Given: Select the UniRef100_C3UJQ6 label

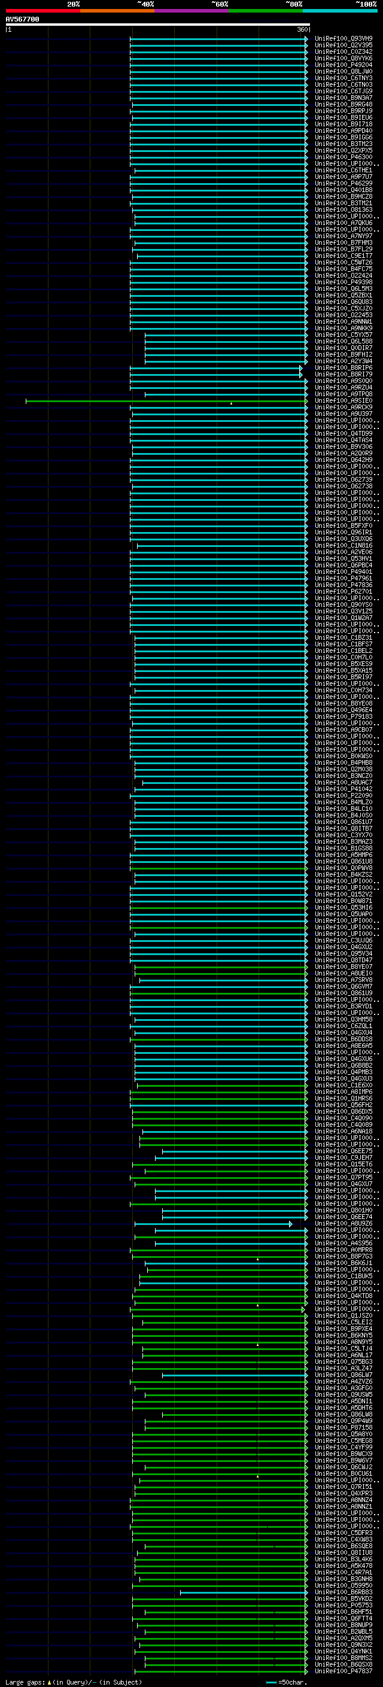Looking at the screenshot, I should pos(344,940).
